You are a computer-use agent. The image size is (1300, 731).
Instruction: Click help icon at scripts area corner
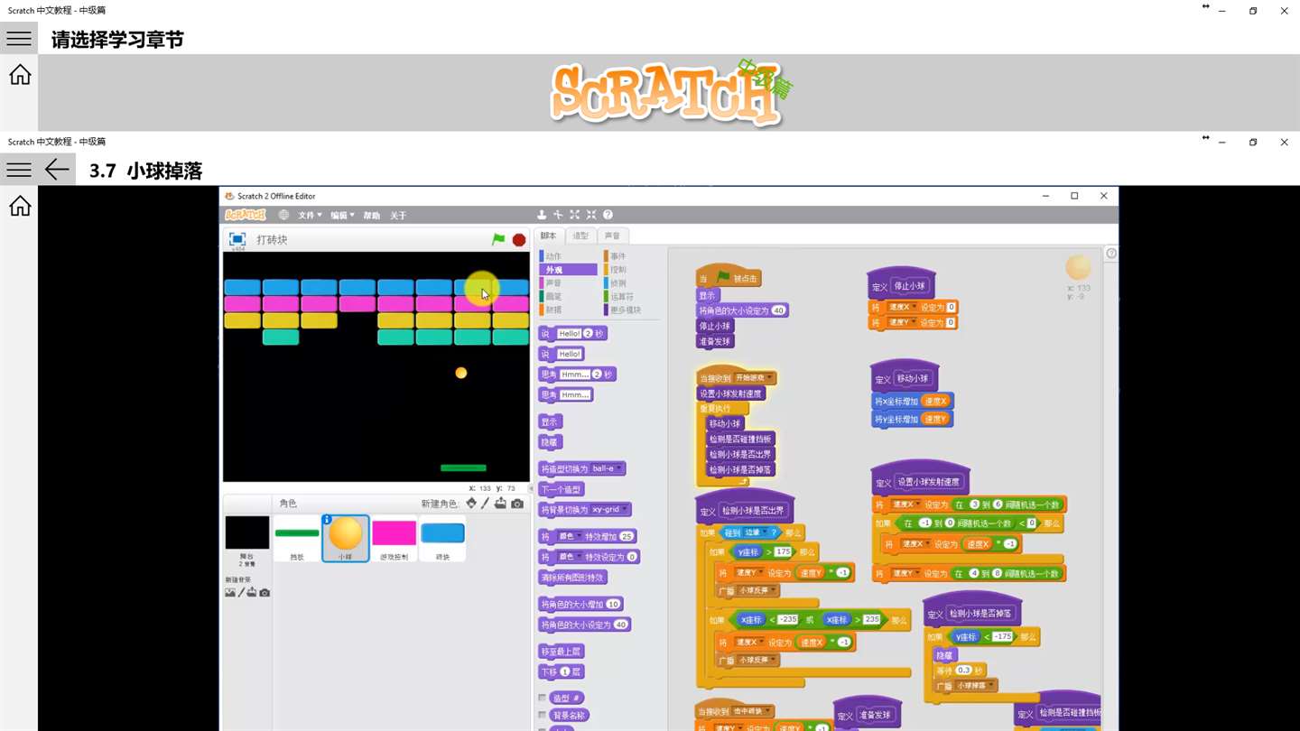click(x=1111, y=254)
